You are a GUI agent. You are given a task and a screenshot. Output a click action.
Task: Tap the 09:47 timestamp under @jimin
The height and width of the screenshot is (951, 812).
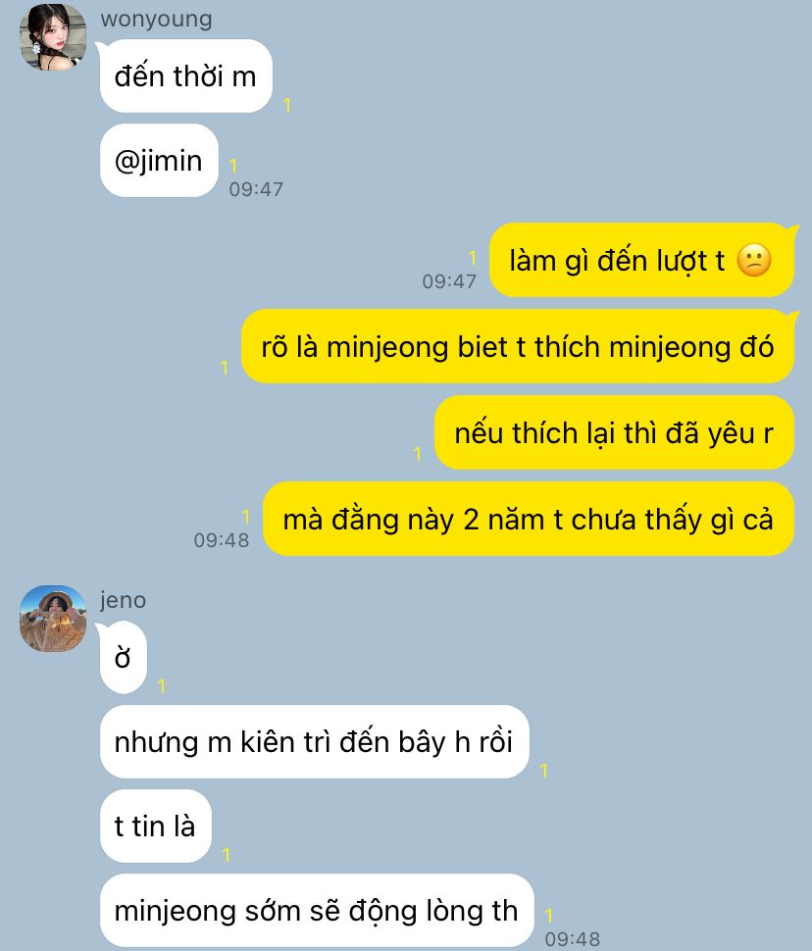pos(256,189)
